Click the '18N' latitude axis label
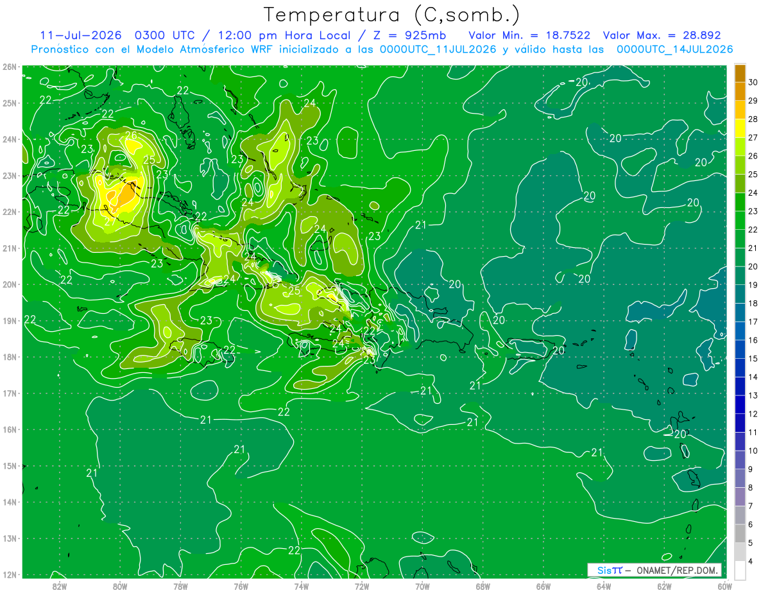This screenshot has height=595, width=770. coord(10,357)
